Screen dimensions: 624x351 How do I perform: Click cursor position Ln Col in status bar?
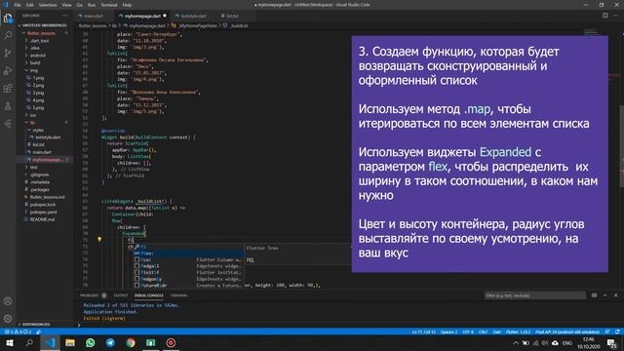(424, 331)
